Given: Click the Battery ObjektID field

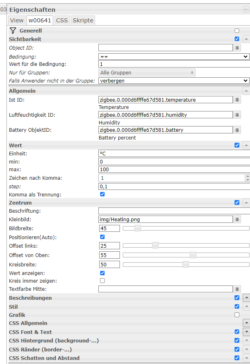Looking at the screenshot, I should (x=165, y=130).
